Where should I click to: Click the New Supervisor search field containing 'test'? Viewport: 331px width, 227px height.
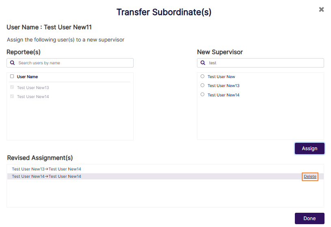click(264, 63)
